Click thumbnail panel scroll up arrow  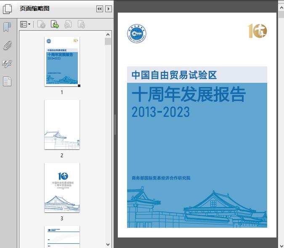(x=108, y=34)
